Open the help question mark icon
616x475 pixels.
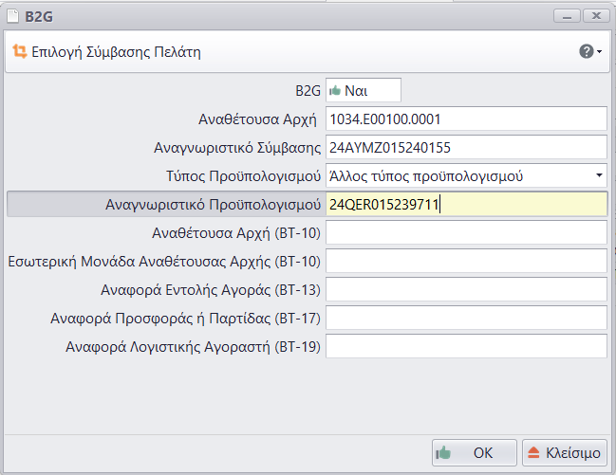[x=587, y=51]
